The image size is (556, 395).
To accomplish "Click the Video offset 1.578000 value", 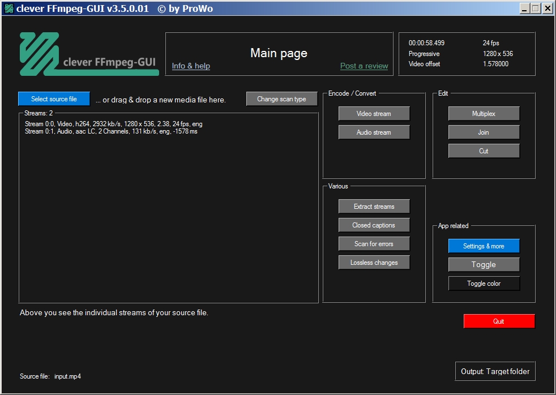I will (495, 64).
